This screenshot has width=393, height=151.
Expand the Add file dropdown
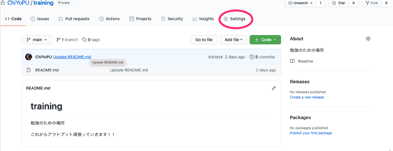[x=234, y=40]
